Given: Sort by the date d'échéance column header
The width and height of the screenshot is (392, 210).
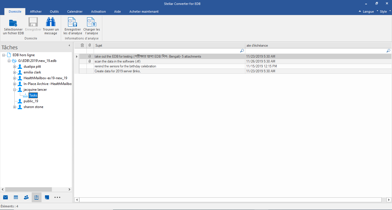Looking at the screenshot, I should (x=318, y=46).
